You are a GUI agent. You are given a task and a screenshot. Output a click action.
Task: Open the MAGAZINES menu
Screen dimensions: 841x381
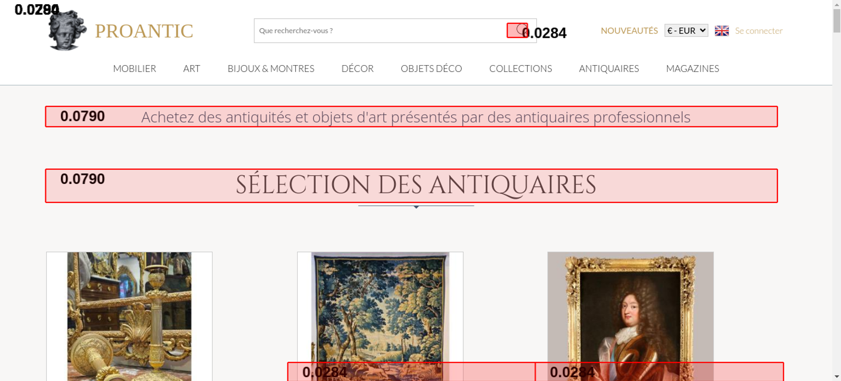693,68
